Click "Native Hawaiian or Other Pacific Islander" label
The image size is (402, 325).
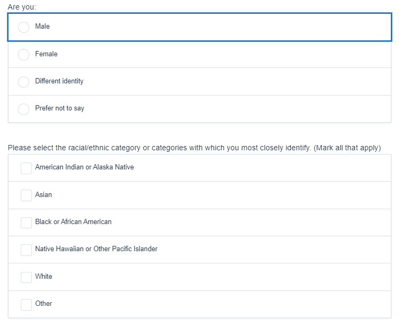[96, 249]
